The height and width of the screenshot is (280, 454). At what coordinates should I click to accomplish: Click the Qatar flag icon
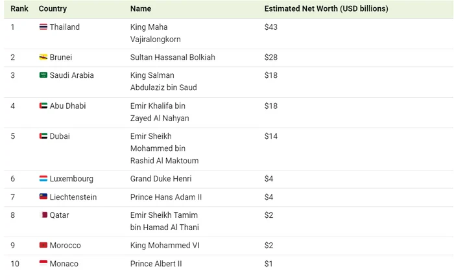coord(43,215)
